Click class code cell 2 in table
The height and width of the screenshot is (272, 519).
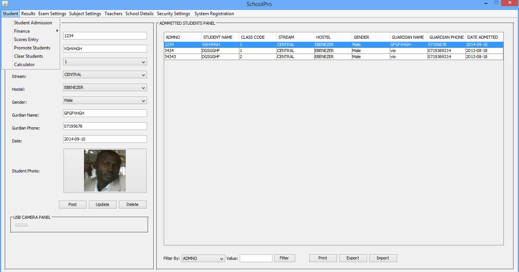pos(258,57)
